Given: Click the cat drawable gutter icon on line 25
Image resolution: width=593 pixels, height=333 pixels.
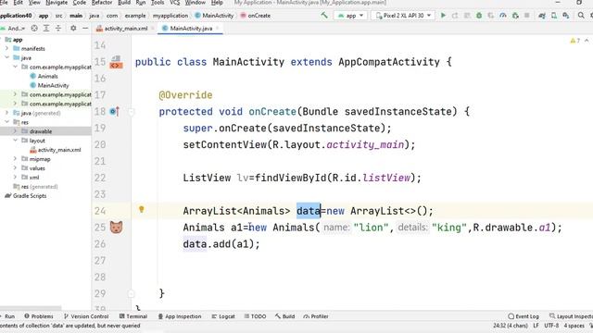Looking at the screenshot, I should pos(116,228).
